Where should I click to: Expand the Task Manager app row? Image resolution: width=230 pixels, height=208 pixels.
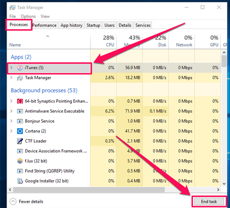tap(11, 77)
